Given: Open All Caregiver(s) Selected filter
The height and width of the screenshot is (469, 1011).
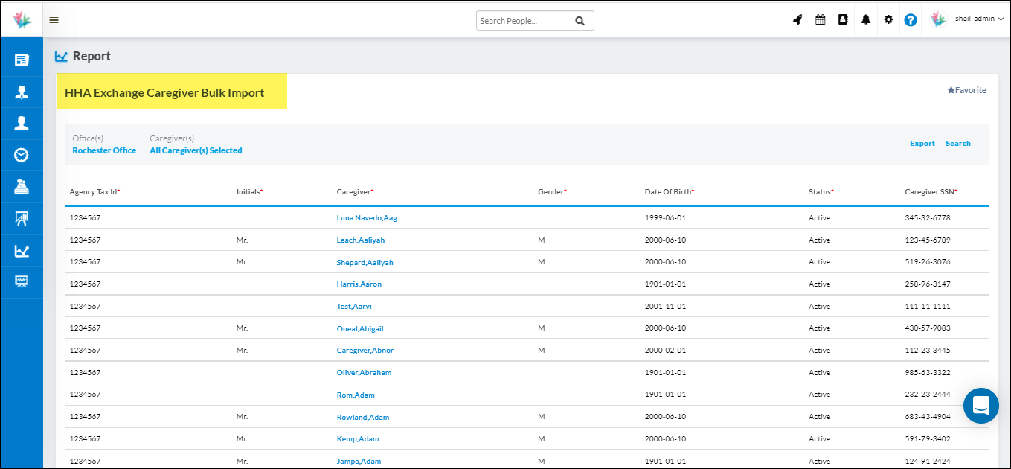Looking at the screenshot, I should pos(196,150).
